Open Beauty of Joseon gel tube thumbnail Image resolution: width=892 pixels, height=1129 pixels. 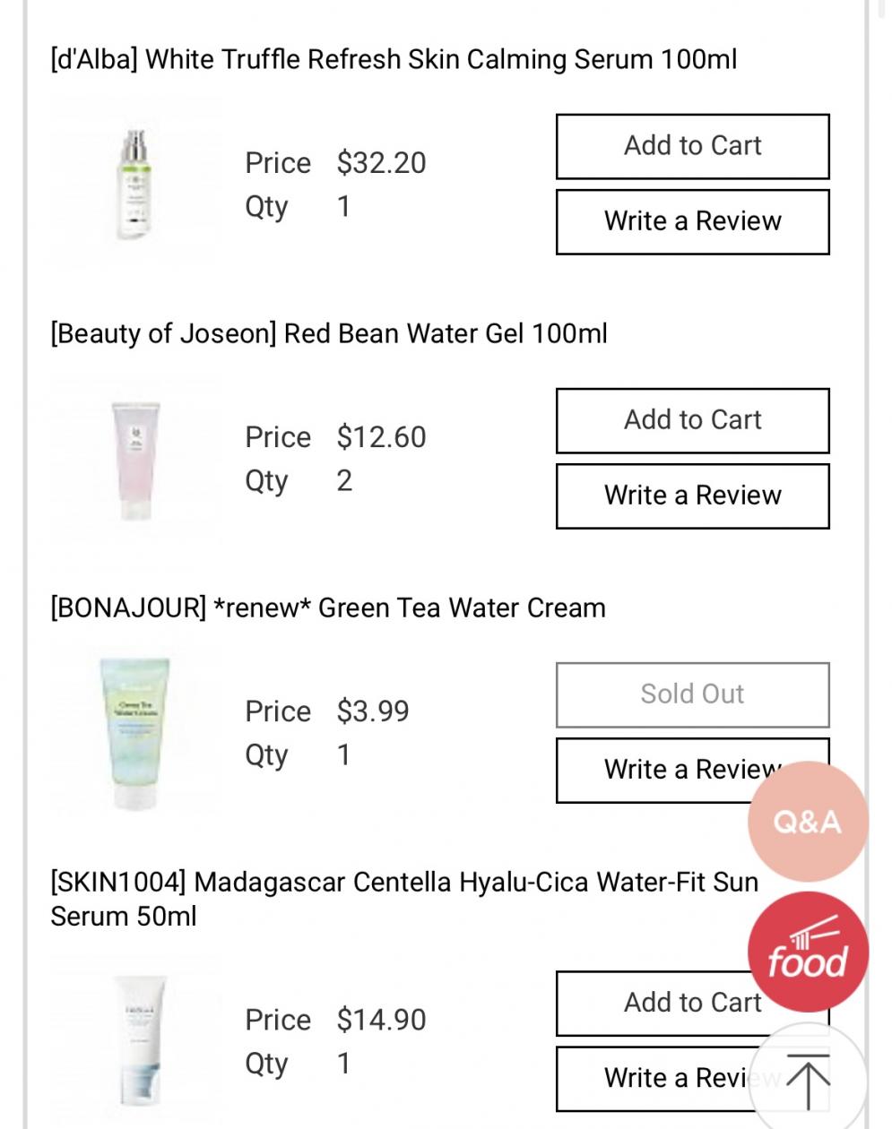tap(135, 460)
